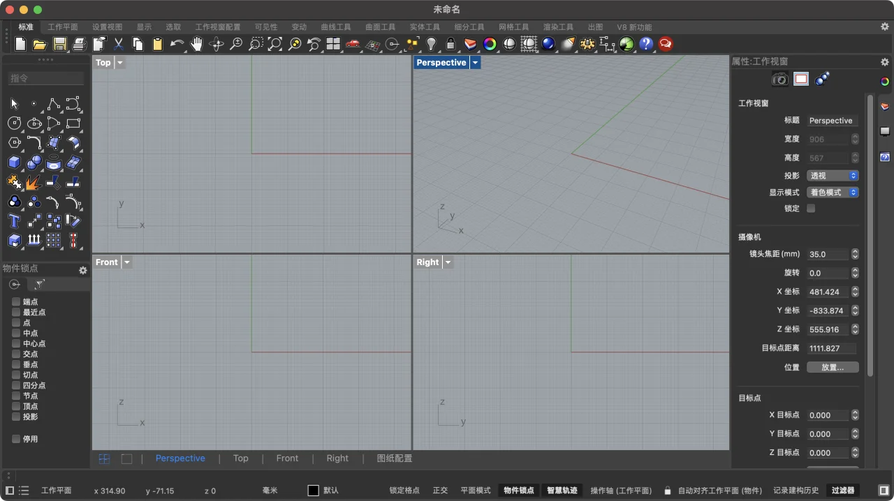Click the 旋转 value stepper

[x=855, y=273]
